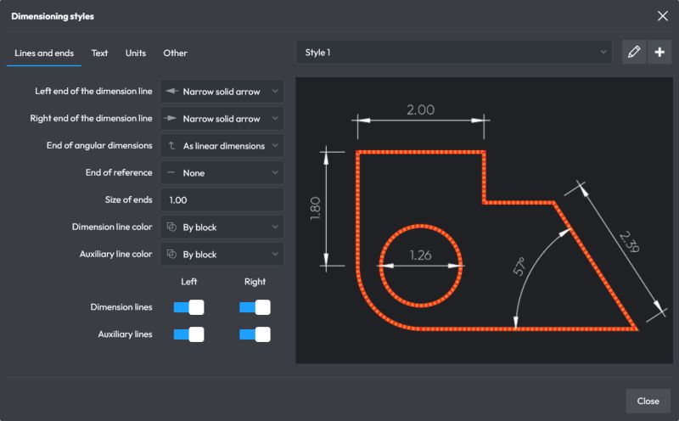
Task: Click the Left column header label
Action: [188, 282]
